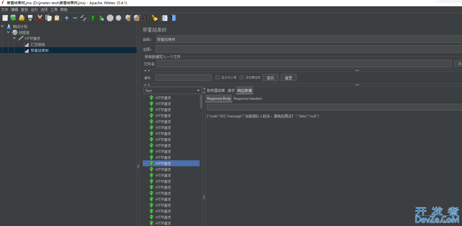Click the 名称 name input field
The width and height of the screenshot is (462, 226).
309,39
